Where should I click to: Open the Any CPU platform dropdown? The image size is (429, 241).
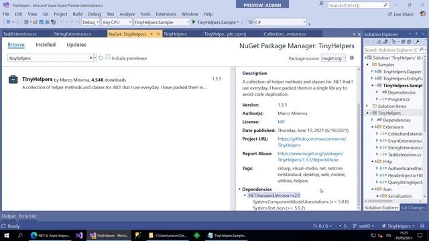coord(117,22)
